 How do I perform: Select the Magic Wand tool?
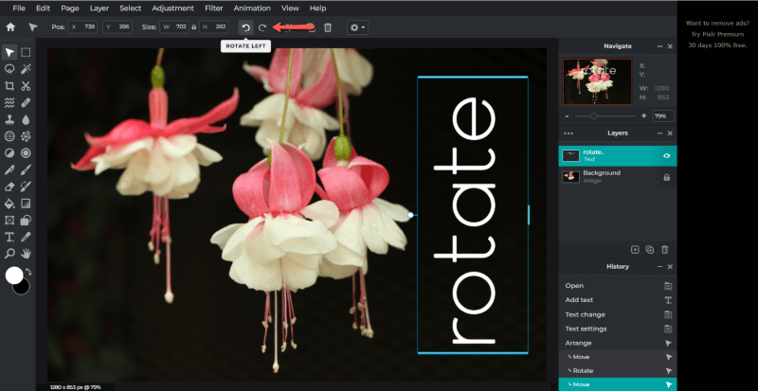pos(26,69)
